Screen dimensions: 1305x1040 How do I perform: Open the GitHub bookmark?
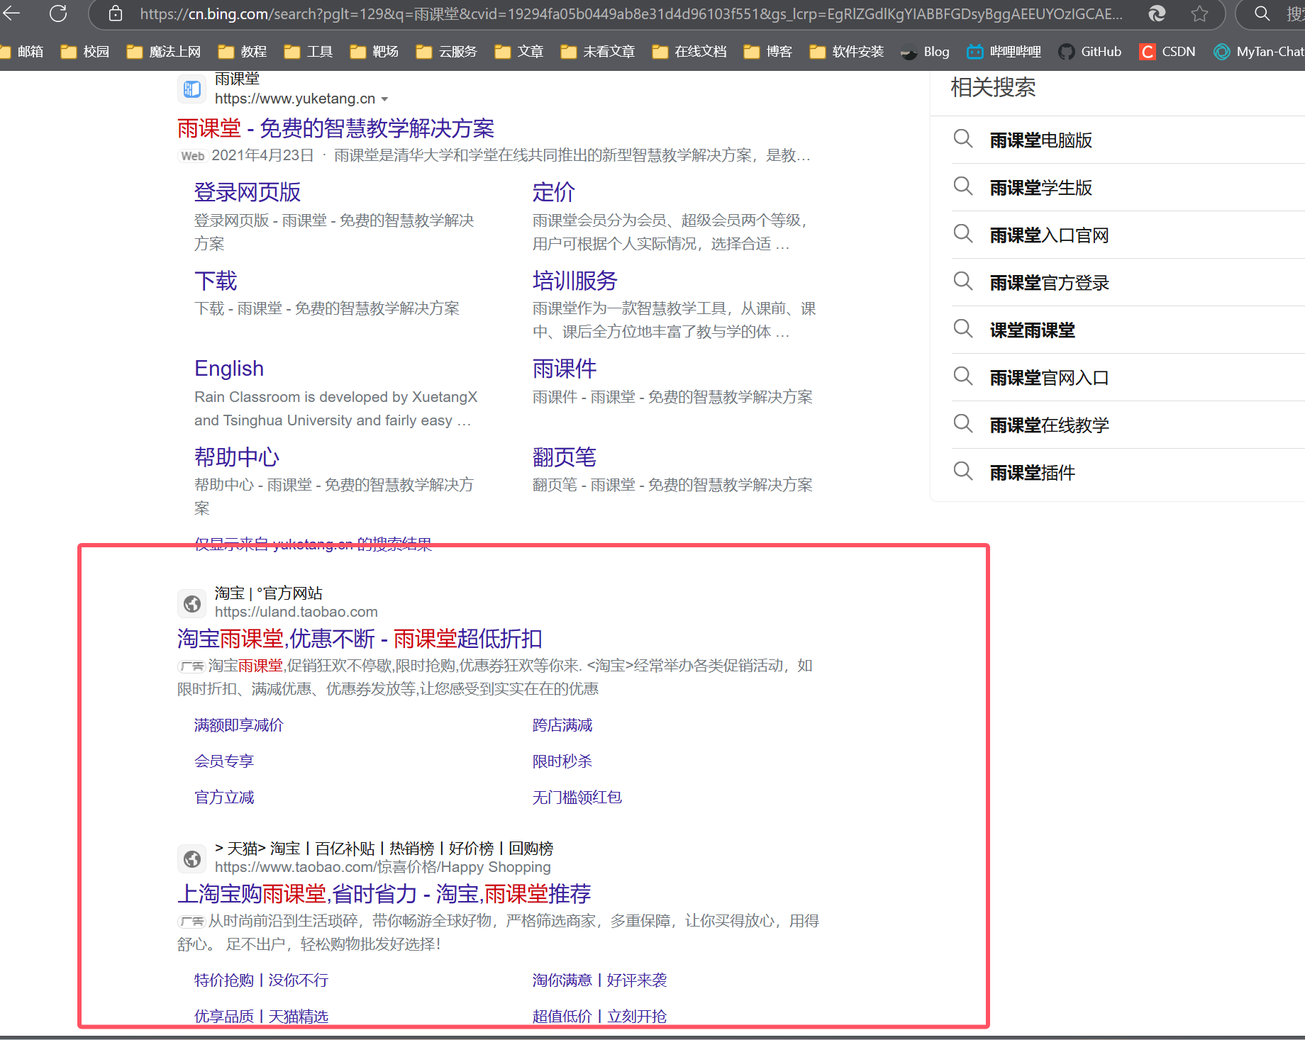click(x=1090, y=51)
